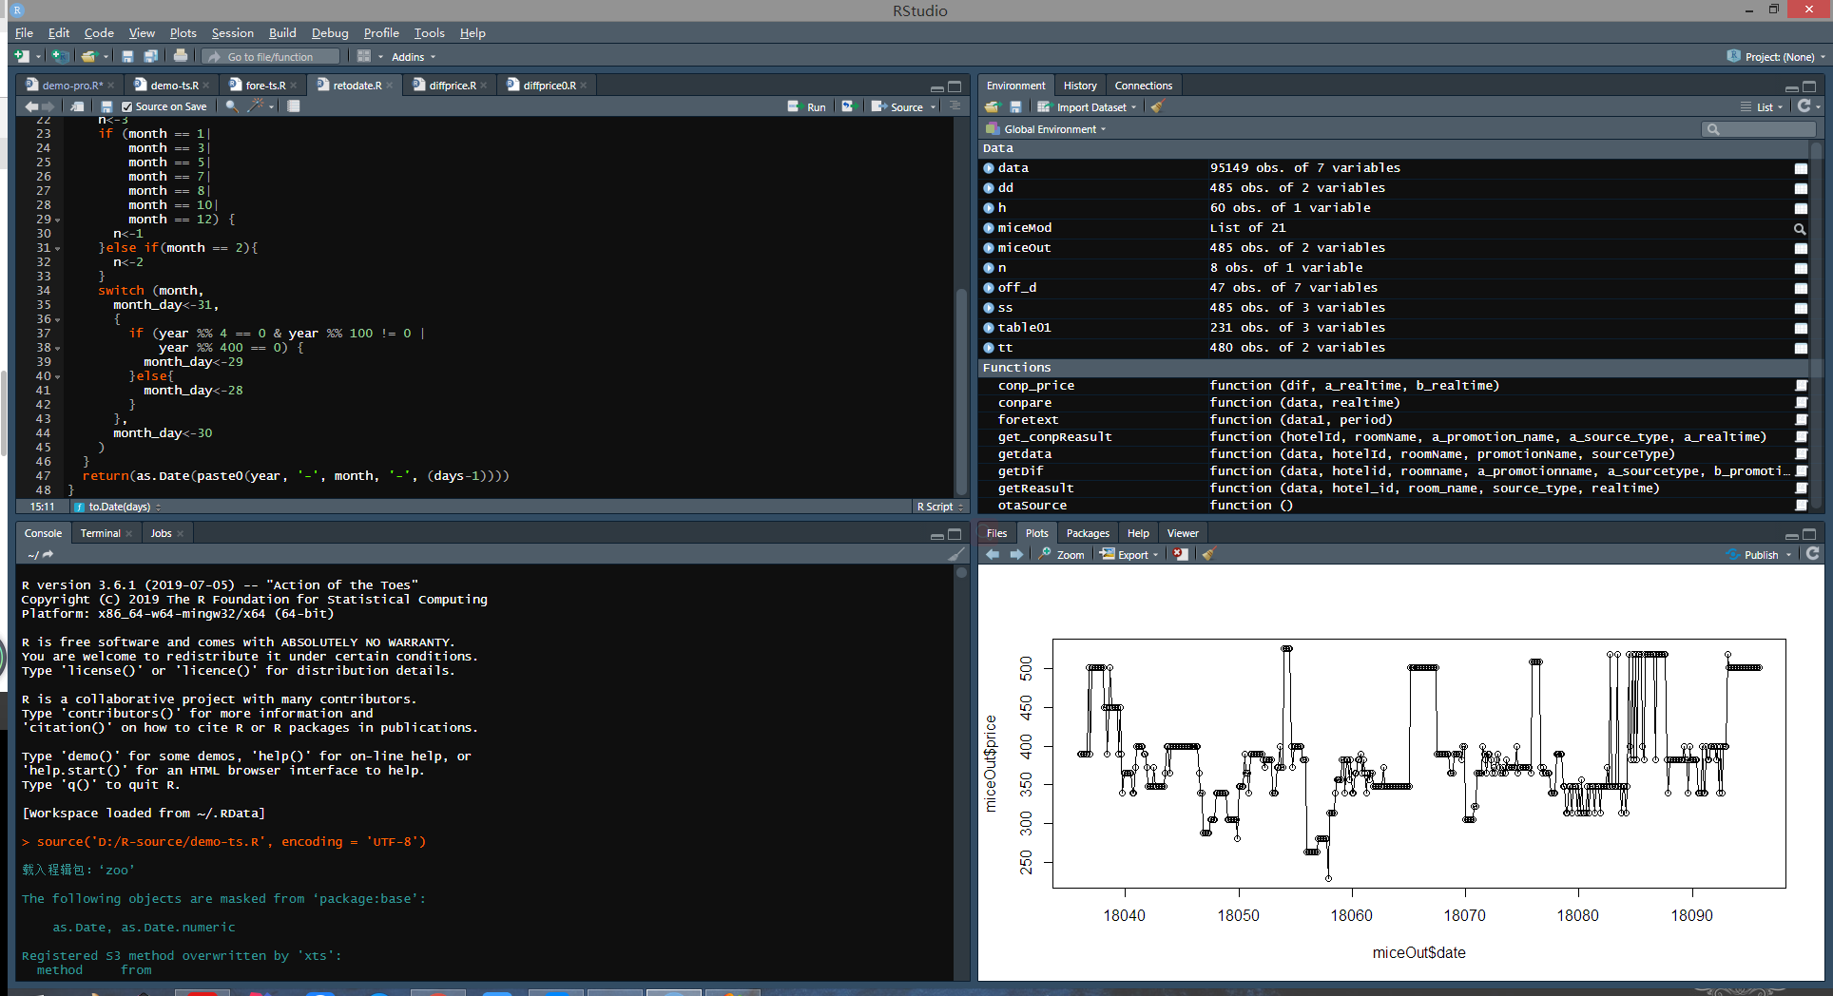This screenshot has width=1833, height=996.
Task: Click the Zoom plot button
Action: 1062,555
